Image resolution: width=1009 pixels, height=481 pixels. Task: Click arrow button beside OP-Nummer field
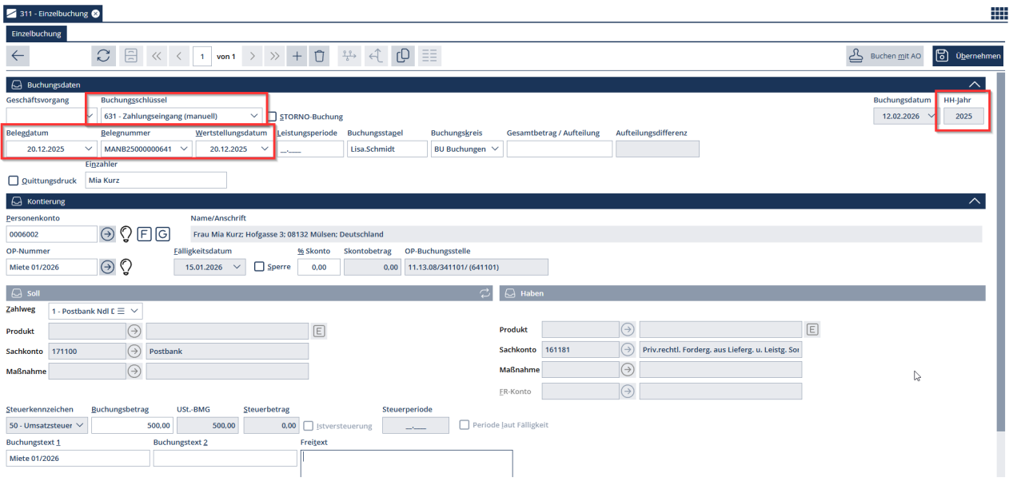coord(108,267)
